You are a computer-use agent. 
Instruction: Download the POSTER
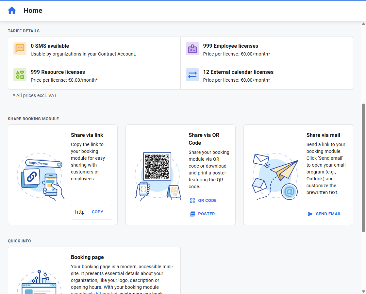[202, 214]
